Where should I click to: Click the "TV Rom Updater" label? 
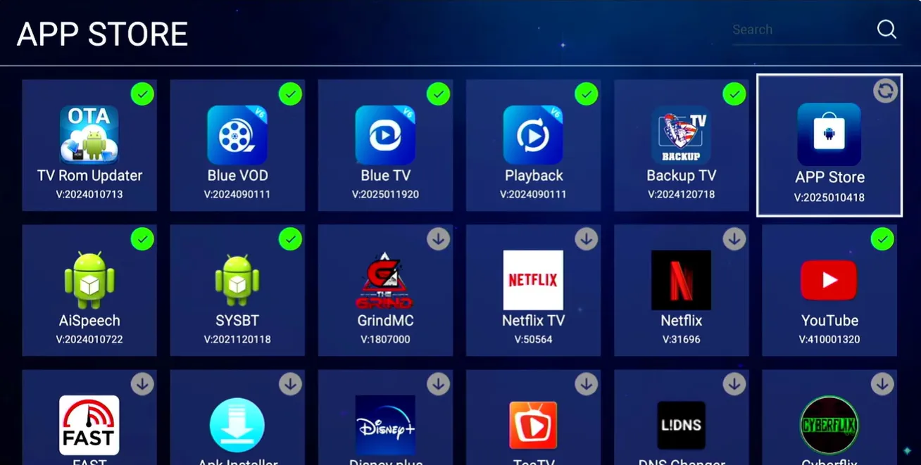89,176
